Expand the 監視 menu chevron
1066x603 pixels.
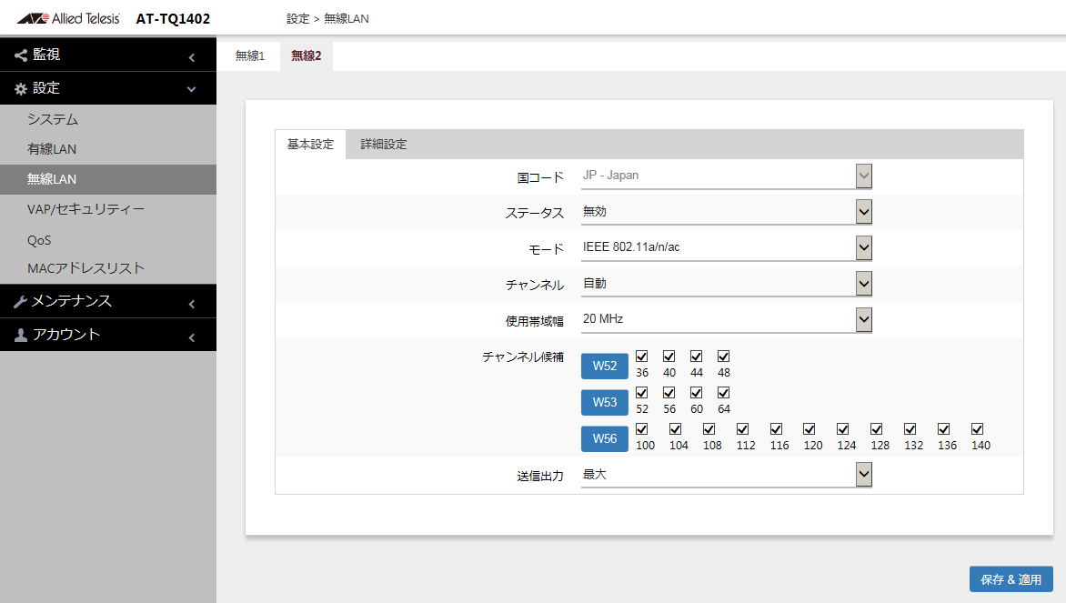[192, 58]
